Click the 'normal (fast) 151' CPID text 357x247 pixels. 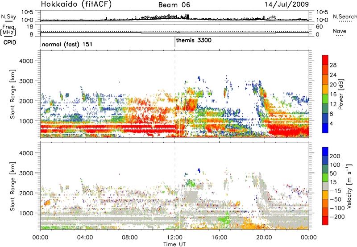point(67,44)
